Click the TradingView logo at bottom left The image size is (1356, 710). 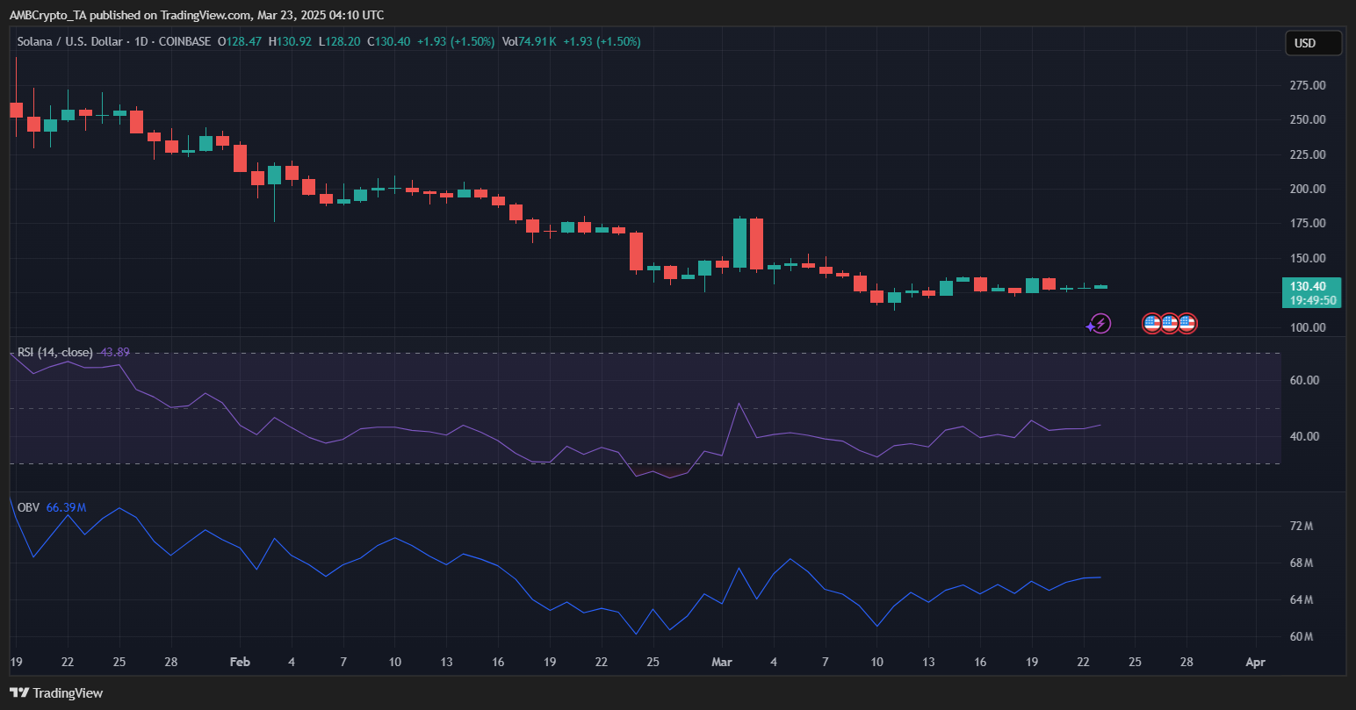(56, 693)
